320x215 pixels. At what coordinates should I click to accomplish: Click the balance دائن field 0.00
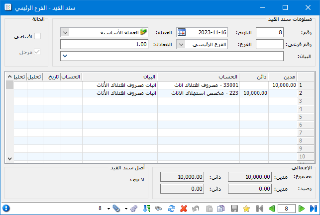182,189
